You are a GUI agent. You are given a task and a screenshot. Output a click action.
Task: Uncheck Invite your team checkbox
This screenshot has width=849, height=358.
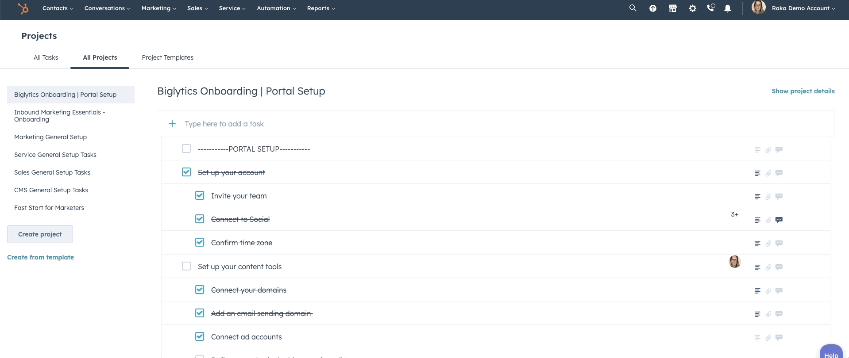pos(200,195)
